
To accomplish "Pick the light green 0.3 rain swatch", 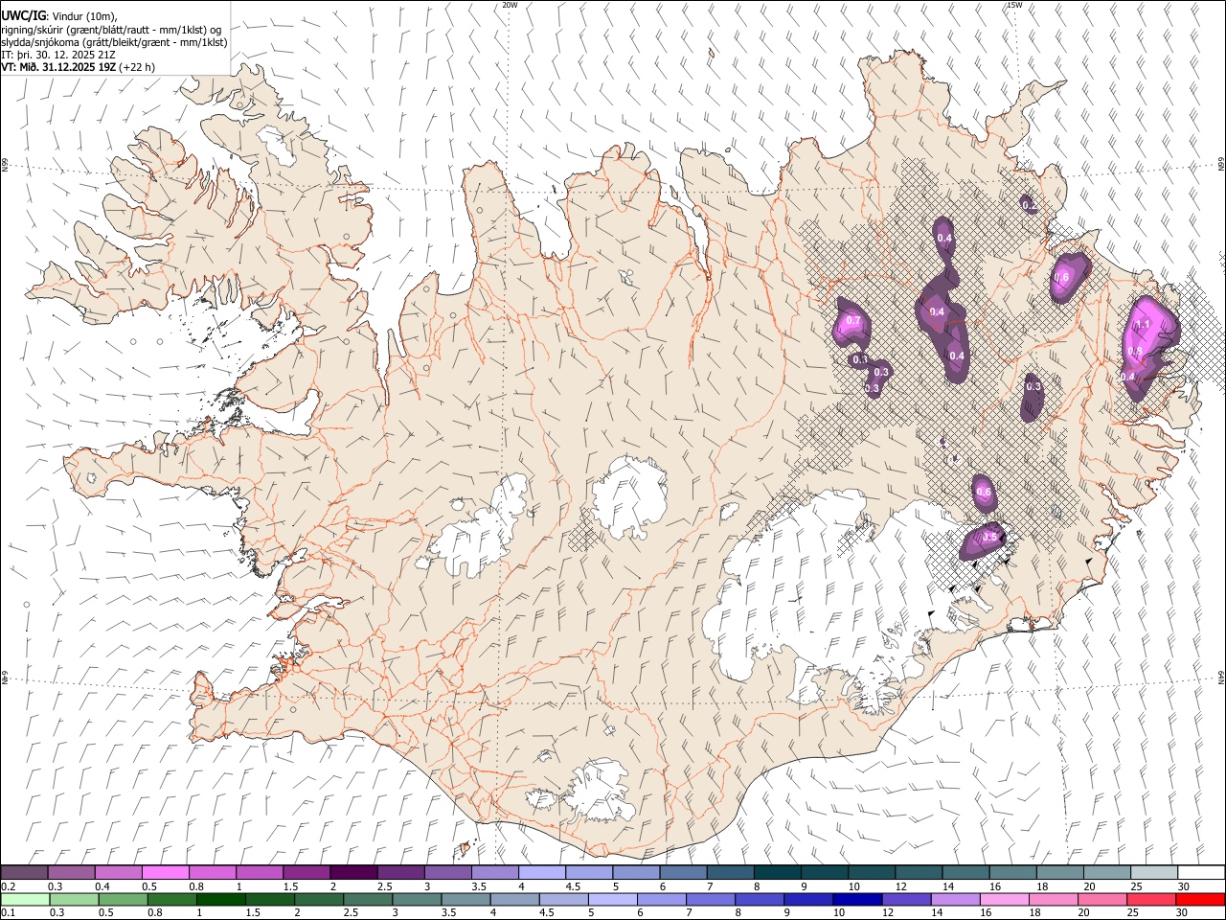I will coord(74,899).
